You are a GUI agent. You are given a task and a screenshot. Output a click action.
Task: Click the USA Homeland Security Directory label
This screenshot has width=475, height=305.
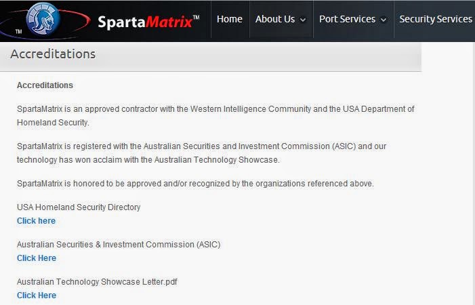click(79, 207)
